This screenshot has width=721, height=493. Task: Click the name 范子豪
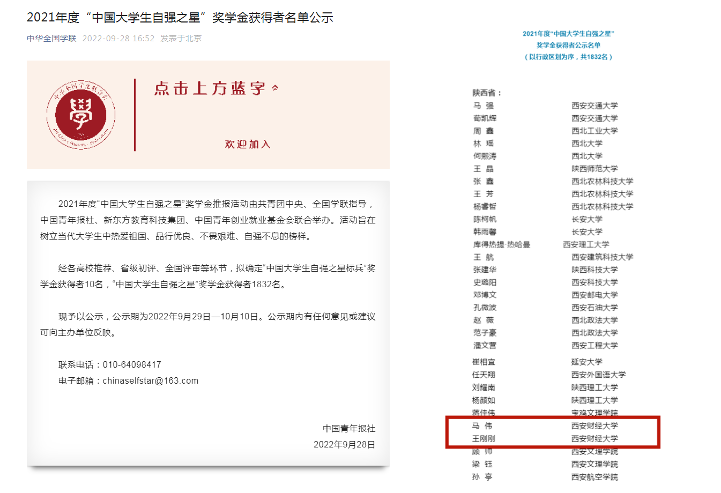485,333
